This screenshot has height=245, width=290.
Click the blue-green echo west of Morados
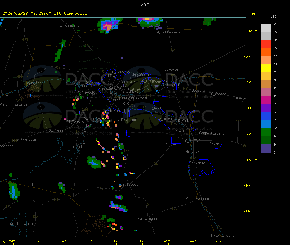(14, 191)
